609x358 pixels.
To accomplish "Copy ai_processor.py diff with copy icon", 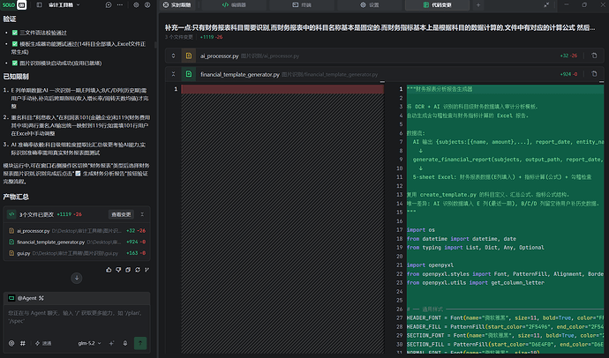I will click(594, 56).
